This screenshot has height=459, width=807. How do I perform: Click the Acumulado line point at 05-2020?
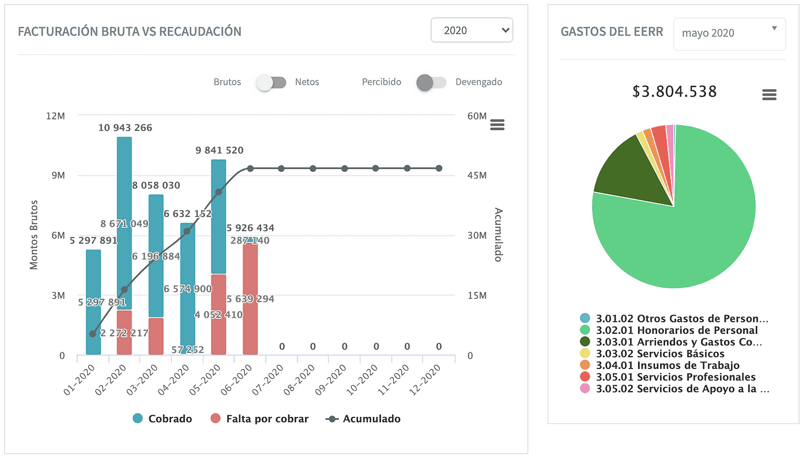pos(218,192)
